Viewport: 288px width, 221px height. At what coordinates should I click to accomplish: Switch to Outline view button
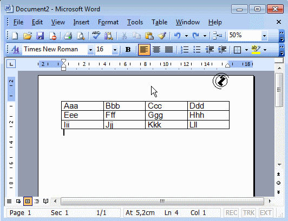coord(37,201)
